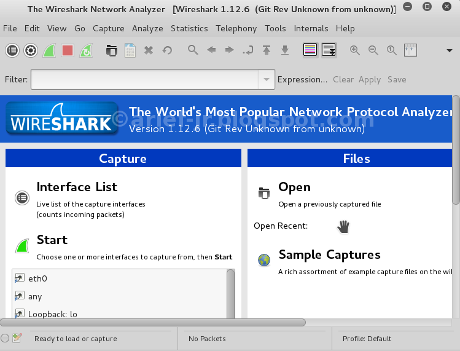Click the Open heading in Files panel

(x=295, y=187)
